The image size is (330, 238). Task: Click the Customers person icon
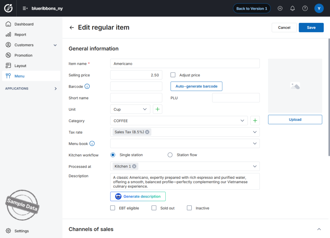8,45
